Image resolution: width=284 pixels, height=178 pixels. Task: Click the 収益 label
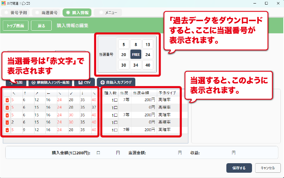click(x=195, y=153)
